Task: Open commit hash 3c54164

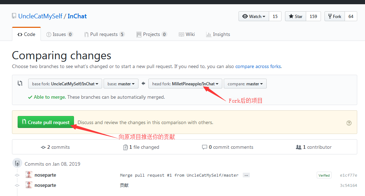Action: [348, 185]
